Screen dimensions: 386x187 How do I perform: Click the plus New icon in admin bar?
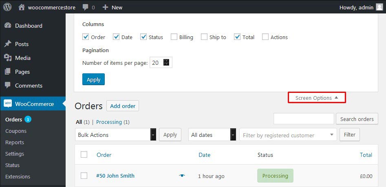[105, 7]
